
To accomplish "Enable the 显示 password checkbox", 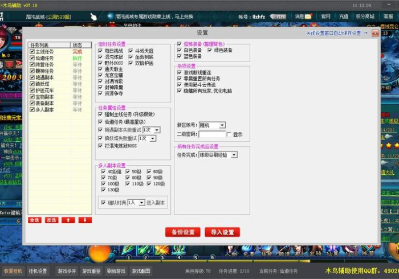I will [x=229, y=134].
